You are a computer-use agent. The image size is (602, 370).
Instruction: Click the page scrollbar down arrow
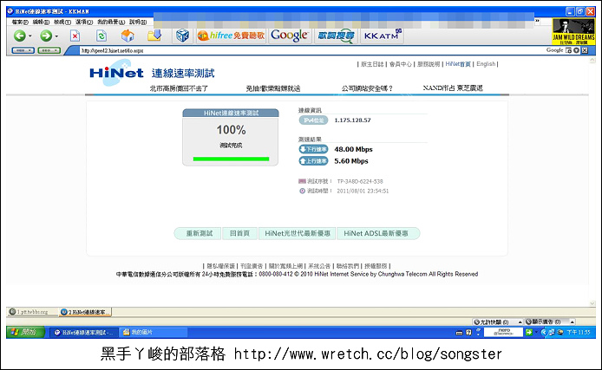tap(592, 303)
